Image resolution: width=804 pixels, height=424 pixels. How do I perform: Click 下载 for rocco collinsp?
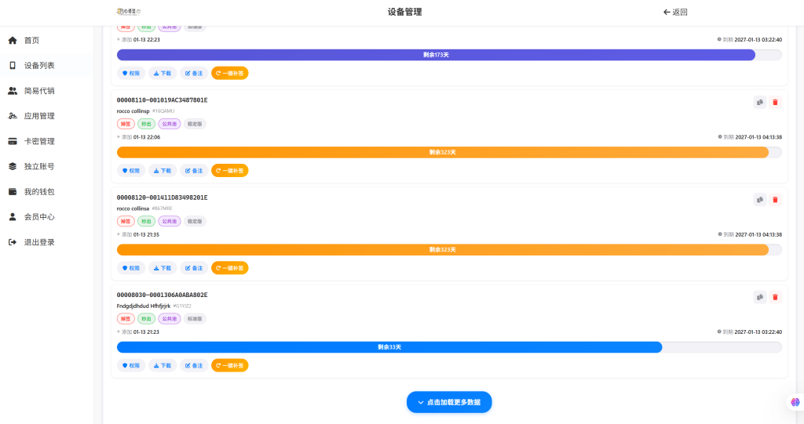point(163,171)
